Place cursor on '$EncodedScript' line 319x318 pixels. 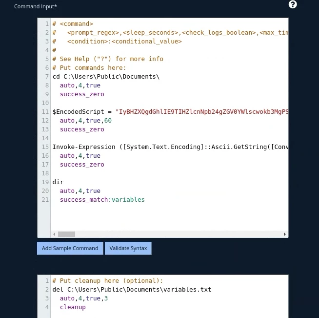[170, 112]
